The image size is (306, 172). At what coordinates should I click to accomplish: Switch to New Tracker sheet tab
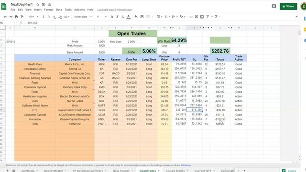click(x=123, y=171)
